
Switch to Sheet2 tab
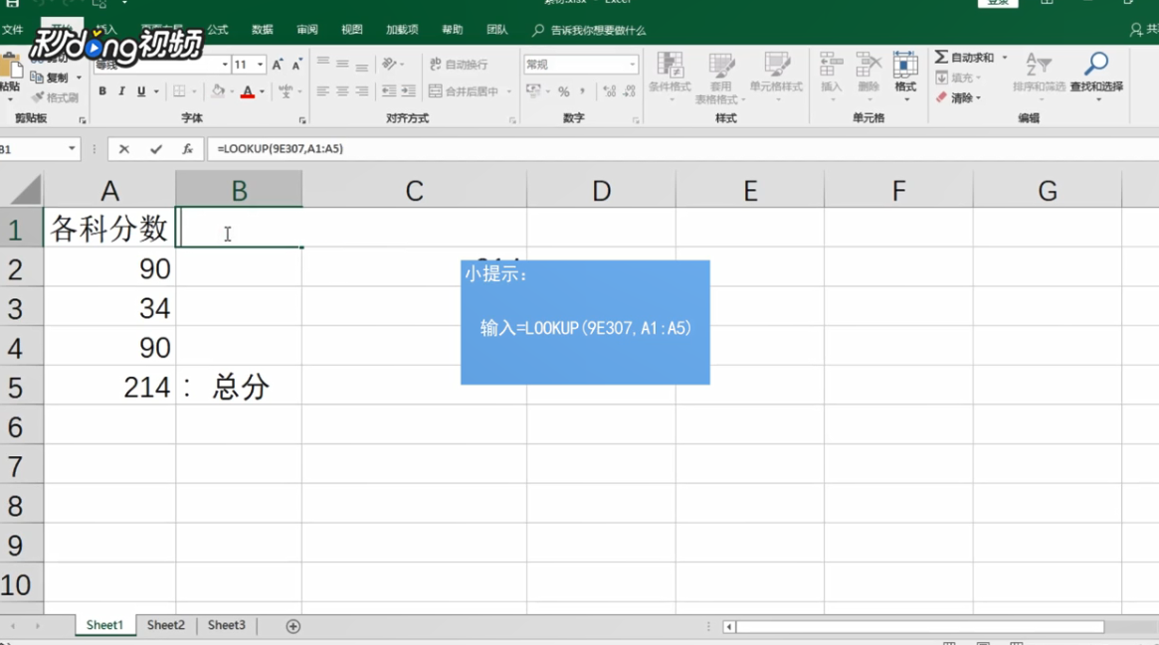pyautogui.click(x=165, y=625)
